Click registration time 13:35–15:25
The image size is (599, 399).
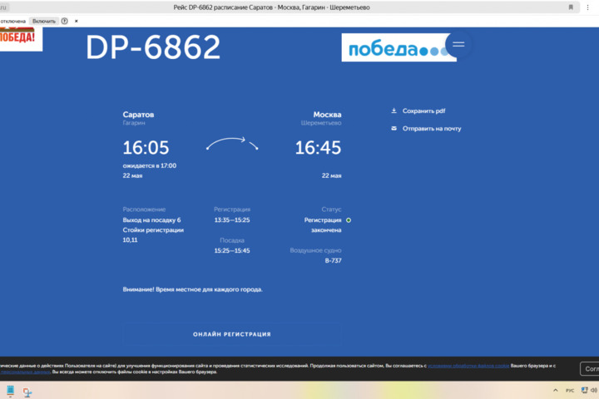click(x=232, y=220)
